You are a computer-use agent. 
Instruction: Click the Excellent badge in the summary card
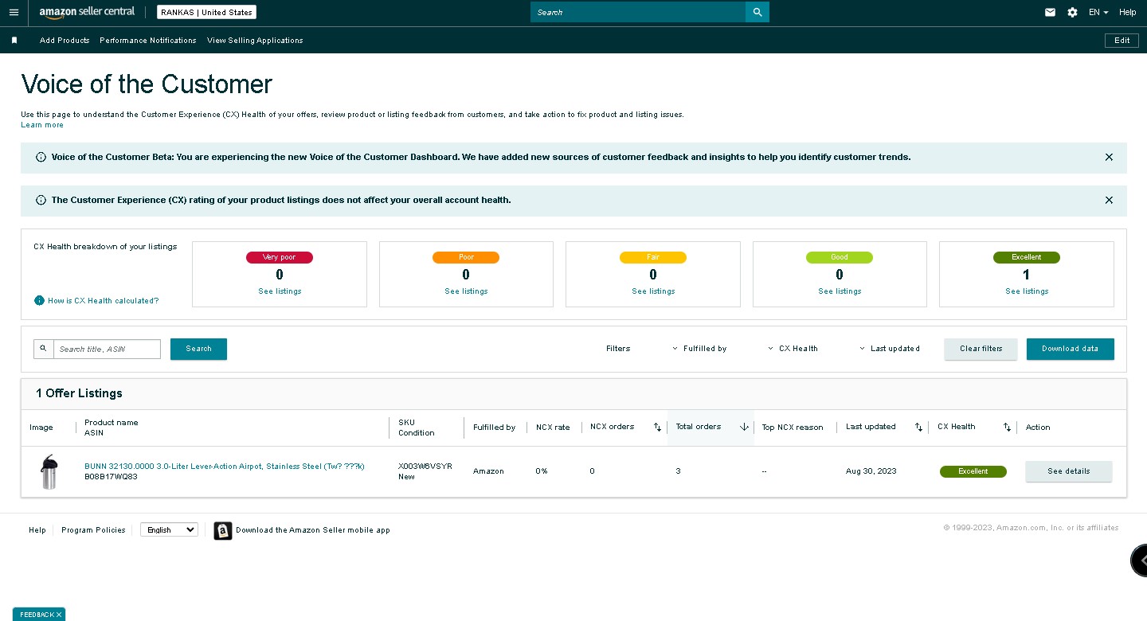[1027, 257]
